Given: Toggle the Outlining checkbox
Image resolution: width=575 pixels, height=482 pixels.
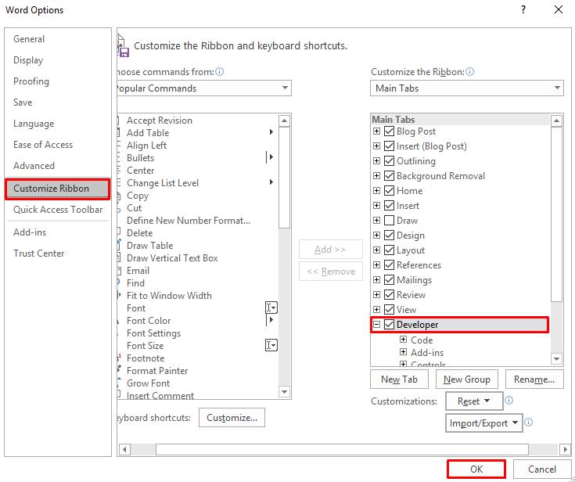Looking at the screenshot, I should point(389,160).
